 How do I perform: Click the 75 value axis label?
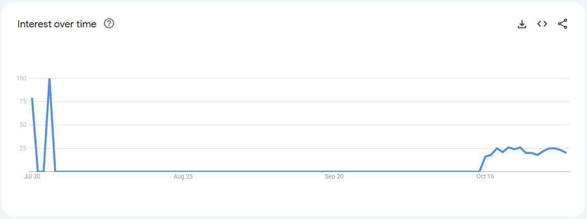point(23,101)
